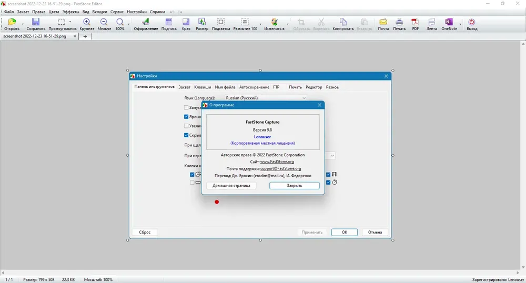Screen dimensions: 526x283
Task: Click the redo arrow in menu bar
Action: click(x=180, y=12)
